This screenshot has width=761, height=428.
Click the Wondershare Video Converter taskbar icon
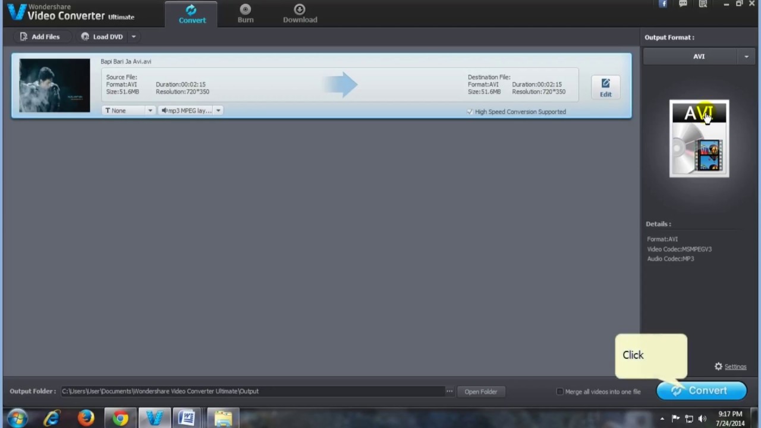154,418
